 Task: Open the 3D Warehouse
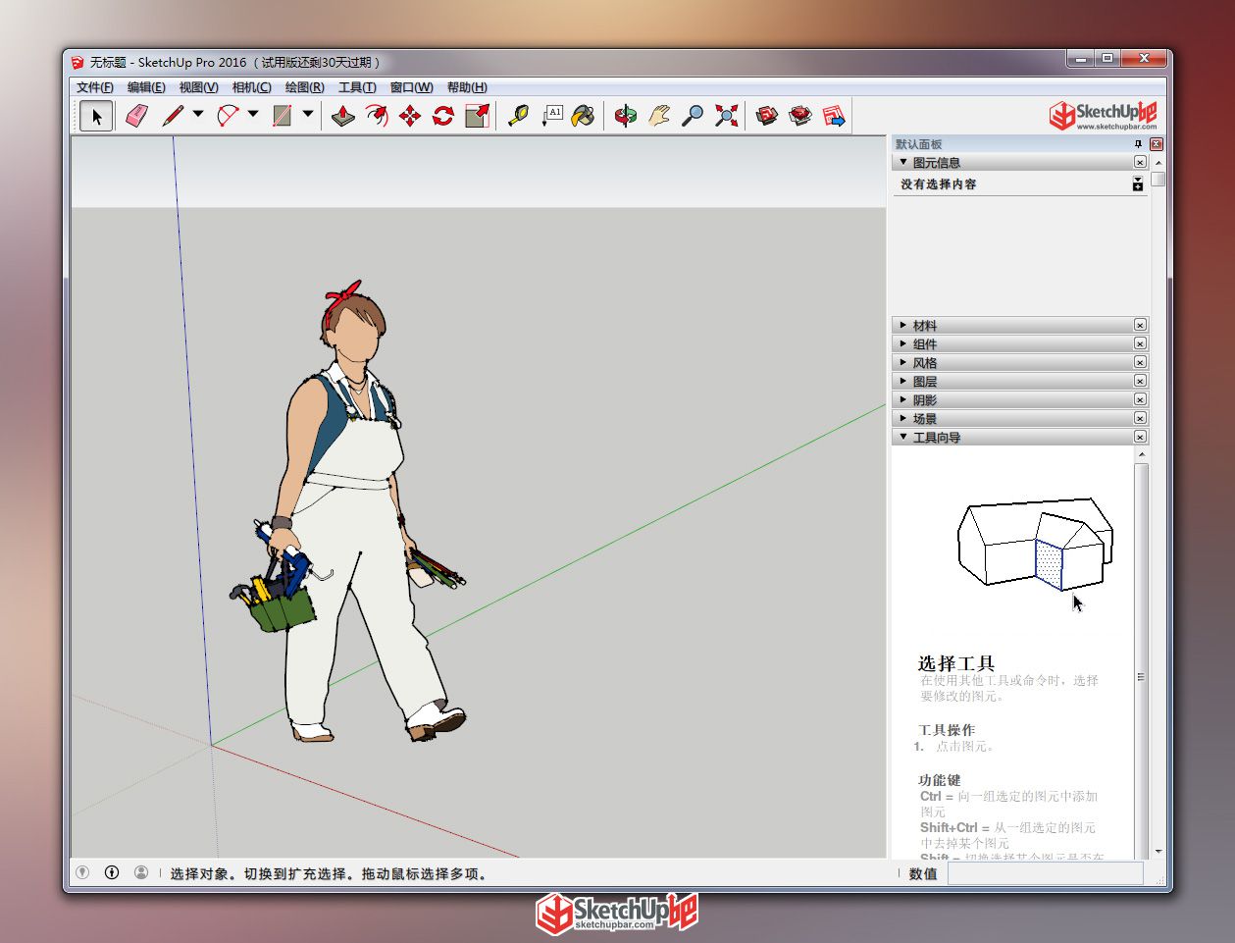click(767, 116)
